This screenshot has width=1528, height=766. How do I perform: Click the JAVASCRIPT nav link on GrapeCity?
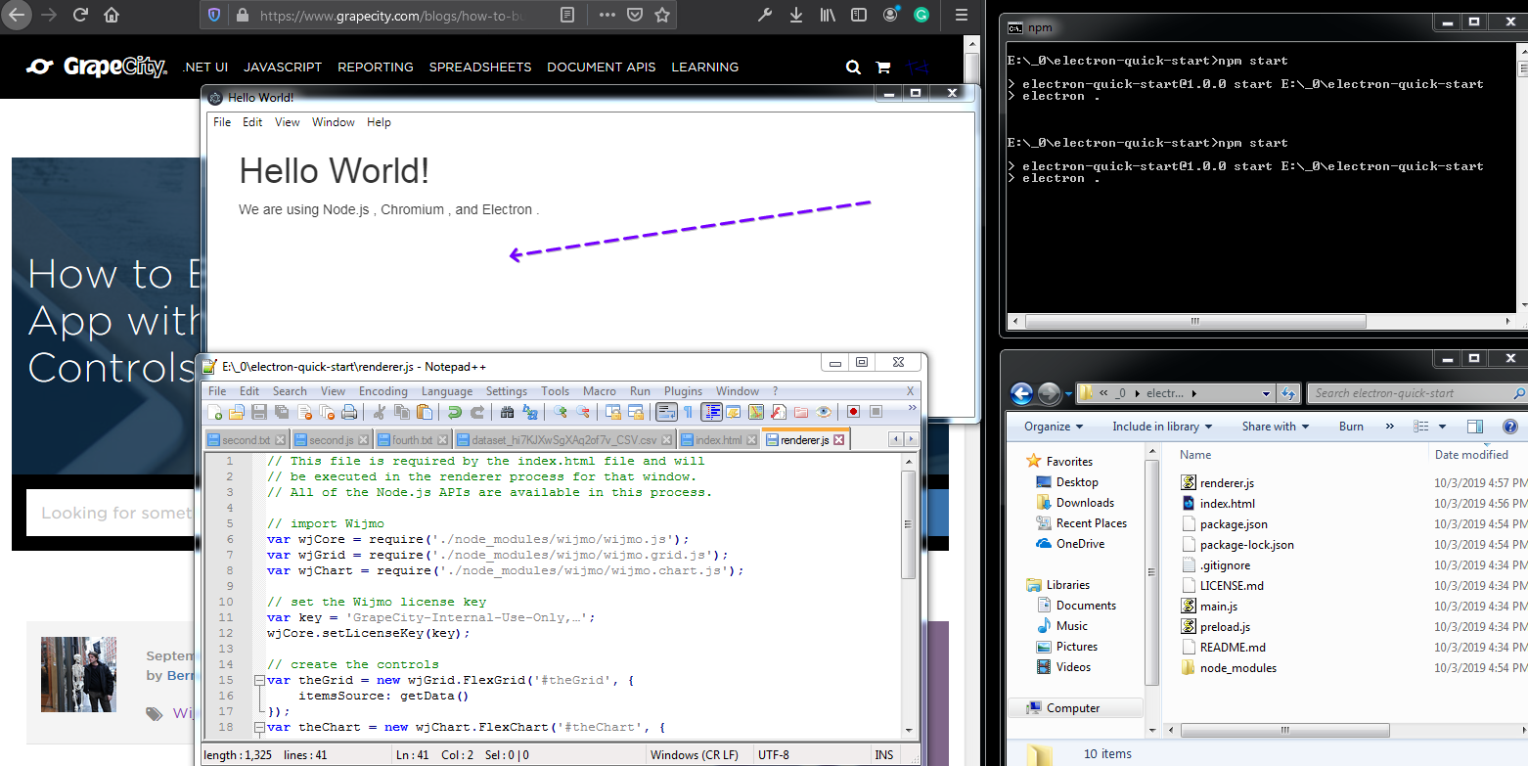[x=283, y=68]
